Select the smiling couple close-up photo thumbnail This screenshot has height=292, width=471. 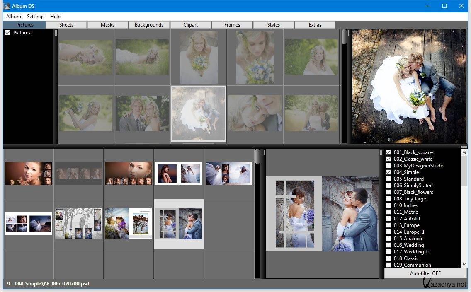[x=142, y=114]
